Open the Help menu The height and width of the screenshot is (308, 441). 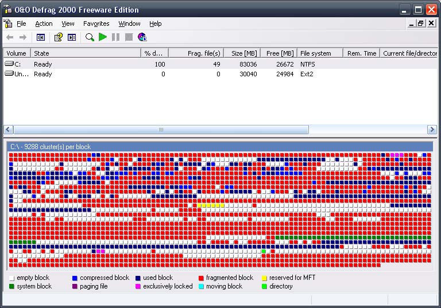[155, 24]
